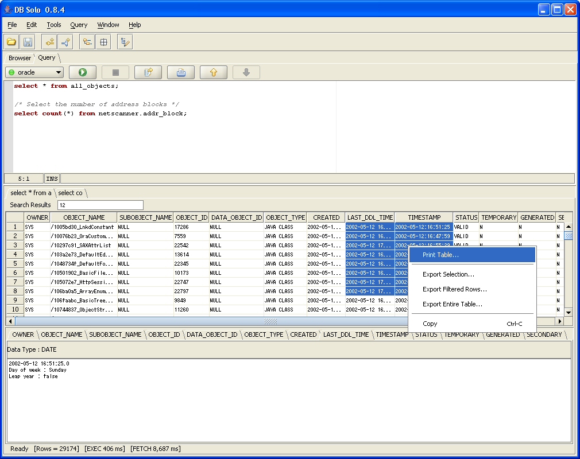Viewport: 580px width, 459px height.
Task: Click the Search Results input field
Action: click(x=100, y=205)
